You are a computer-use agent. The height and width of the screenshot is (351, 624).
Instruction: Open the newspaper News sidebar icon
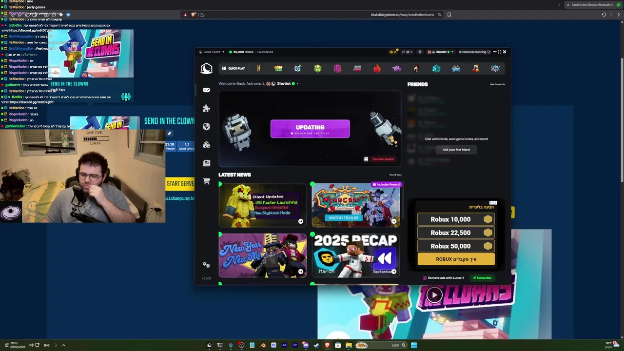[206, 163]
